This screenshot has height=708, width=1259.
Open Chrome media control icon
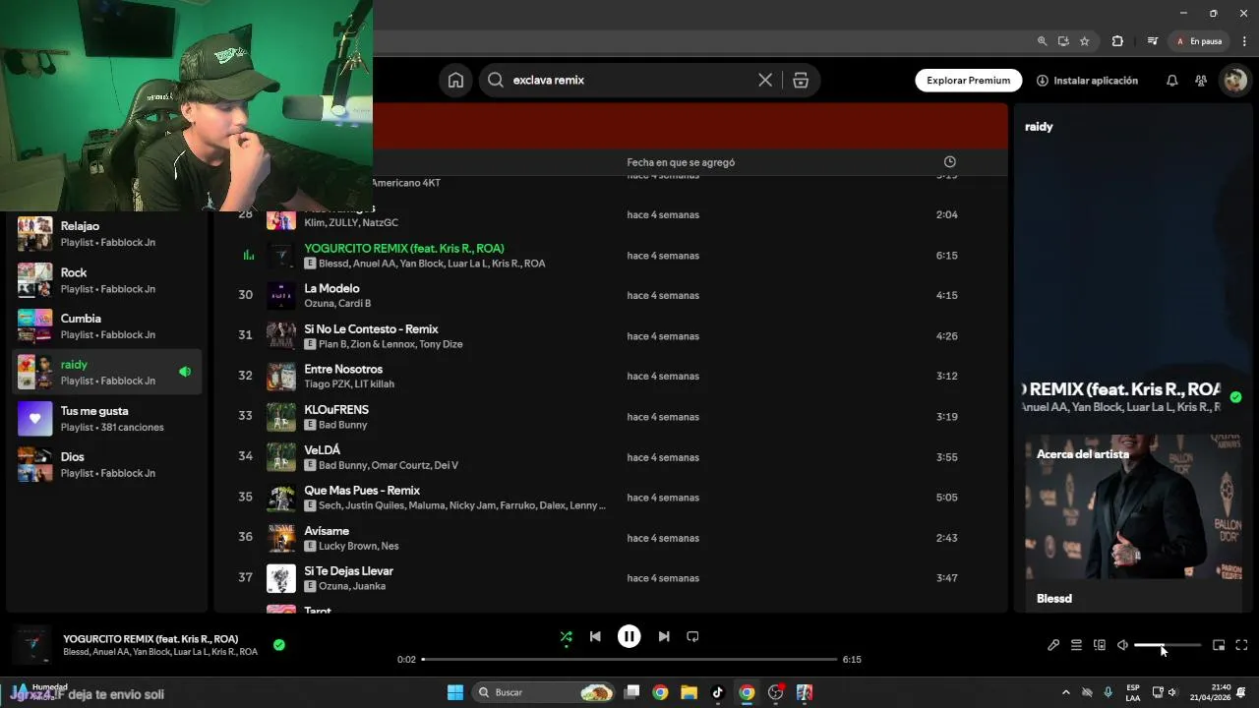coord(1152,41)
